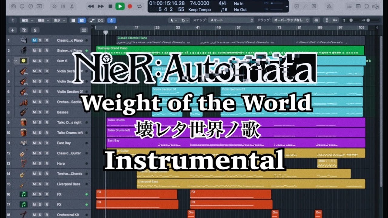This screenshot has width=388, height=218.
Task: Click the Rewind transport button
Action: coord(91,6)
